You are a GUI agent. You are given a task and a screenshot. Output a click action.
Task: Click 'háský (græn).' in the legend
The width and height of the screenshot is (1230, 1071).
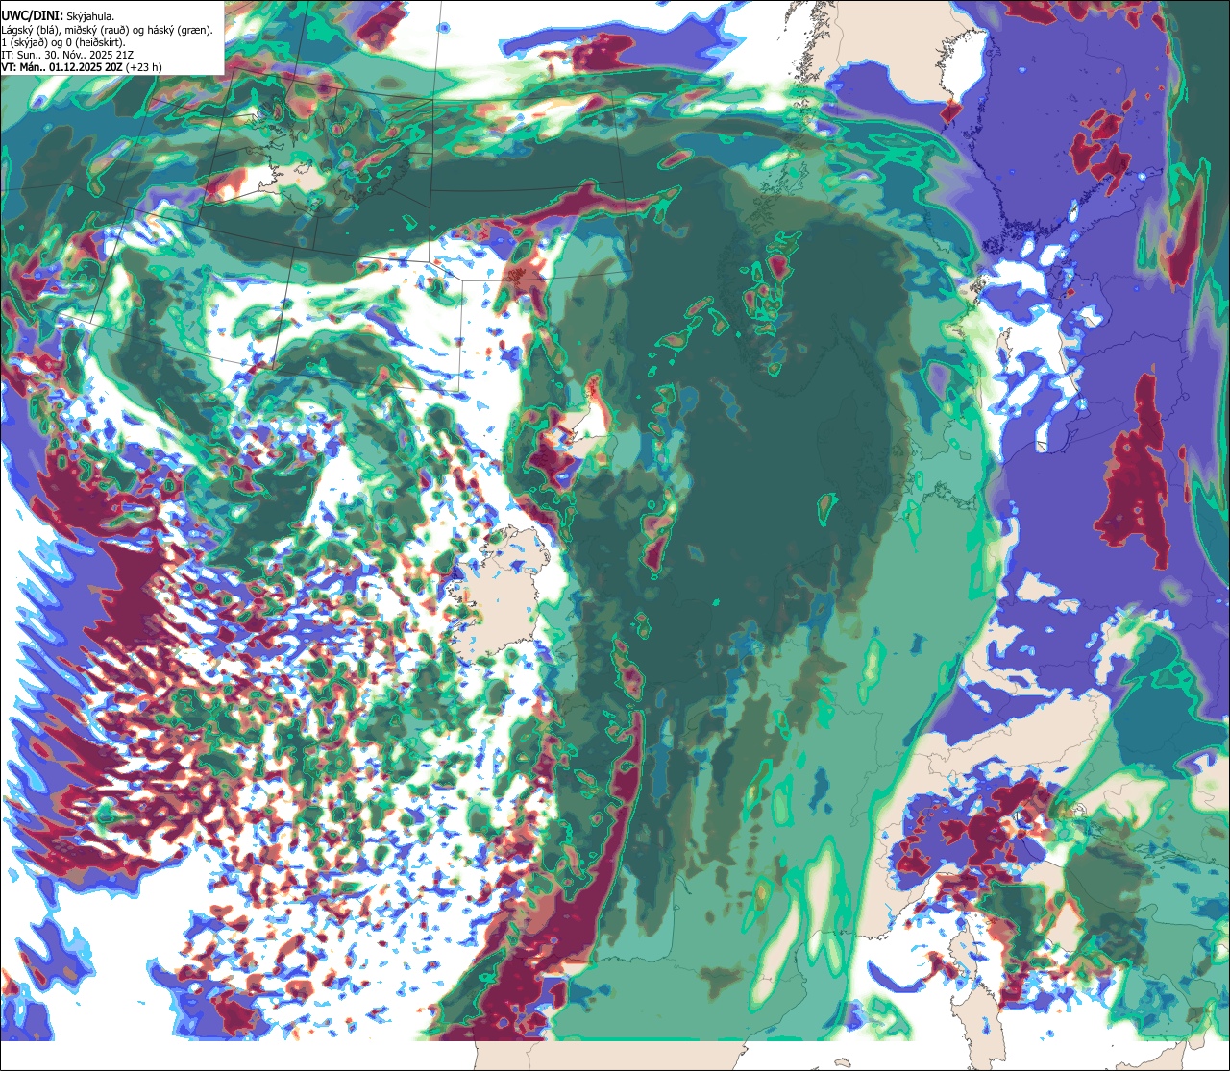[x=181, y=31]
